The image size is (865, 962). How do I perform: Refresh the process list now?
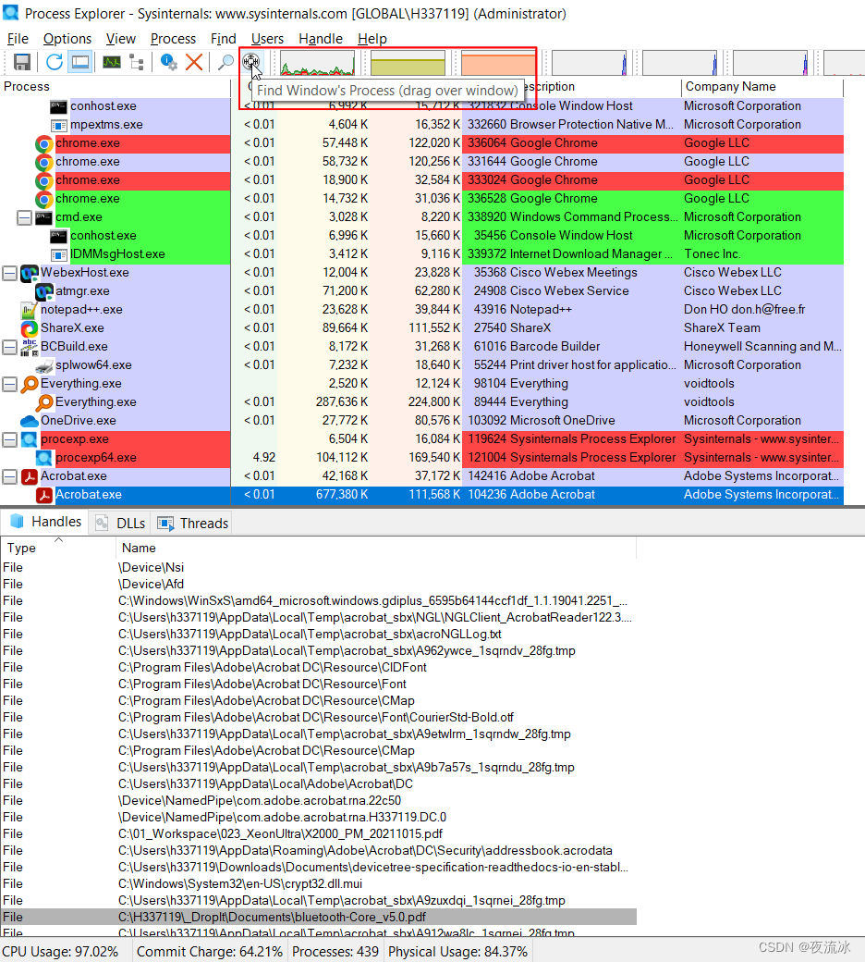(55, 62)
